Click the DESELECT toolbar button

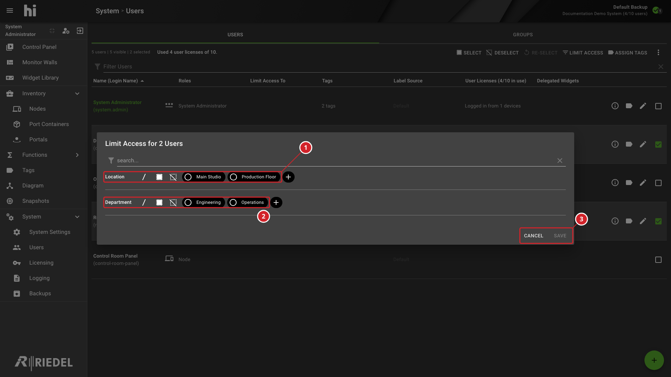pyautogui.click(x=503, y=53)
